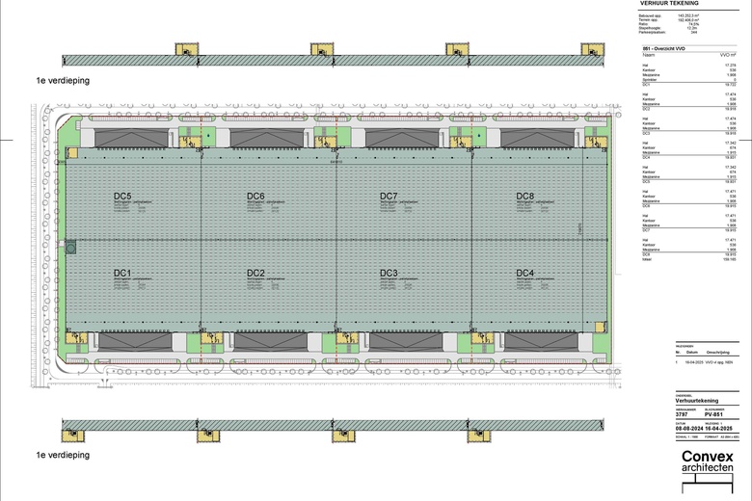Screen dimensions: 752x501
Task: Click the Naam column header
Action: click(648, 56)
